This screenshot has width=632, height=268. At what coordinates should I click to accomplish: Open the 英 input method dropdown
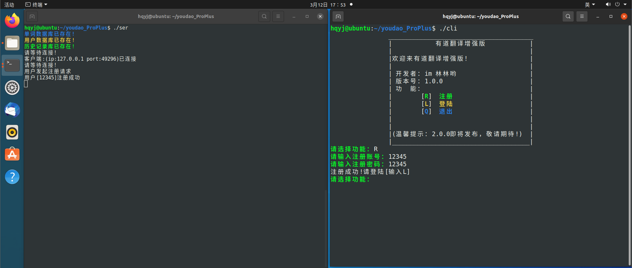(590, 5)
